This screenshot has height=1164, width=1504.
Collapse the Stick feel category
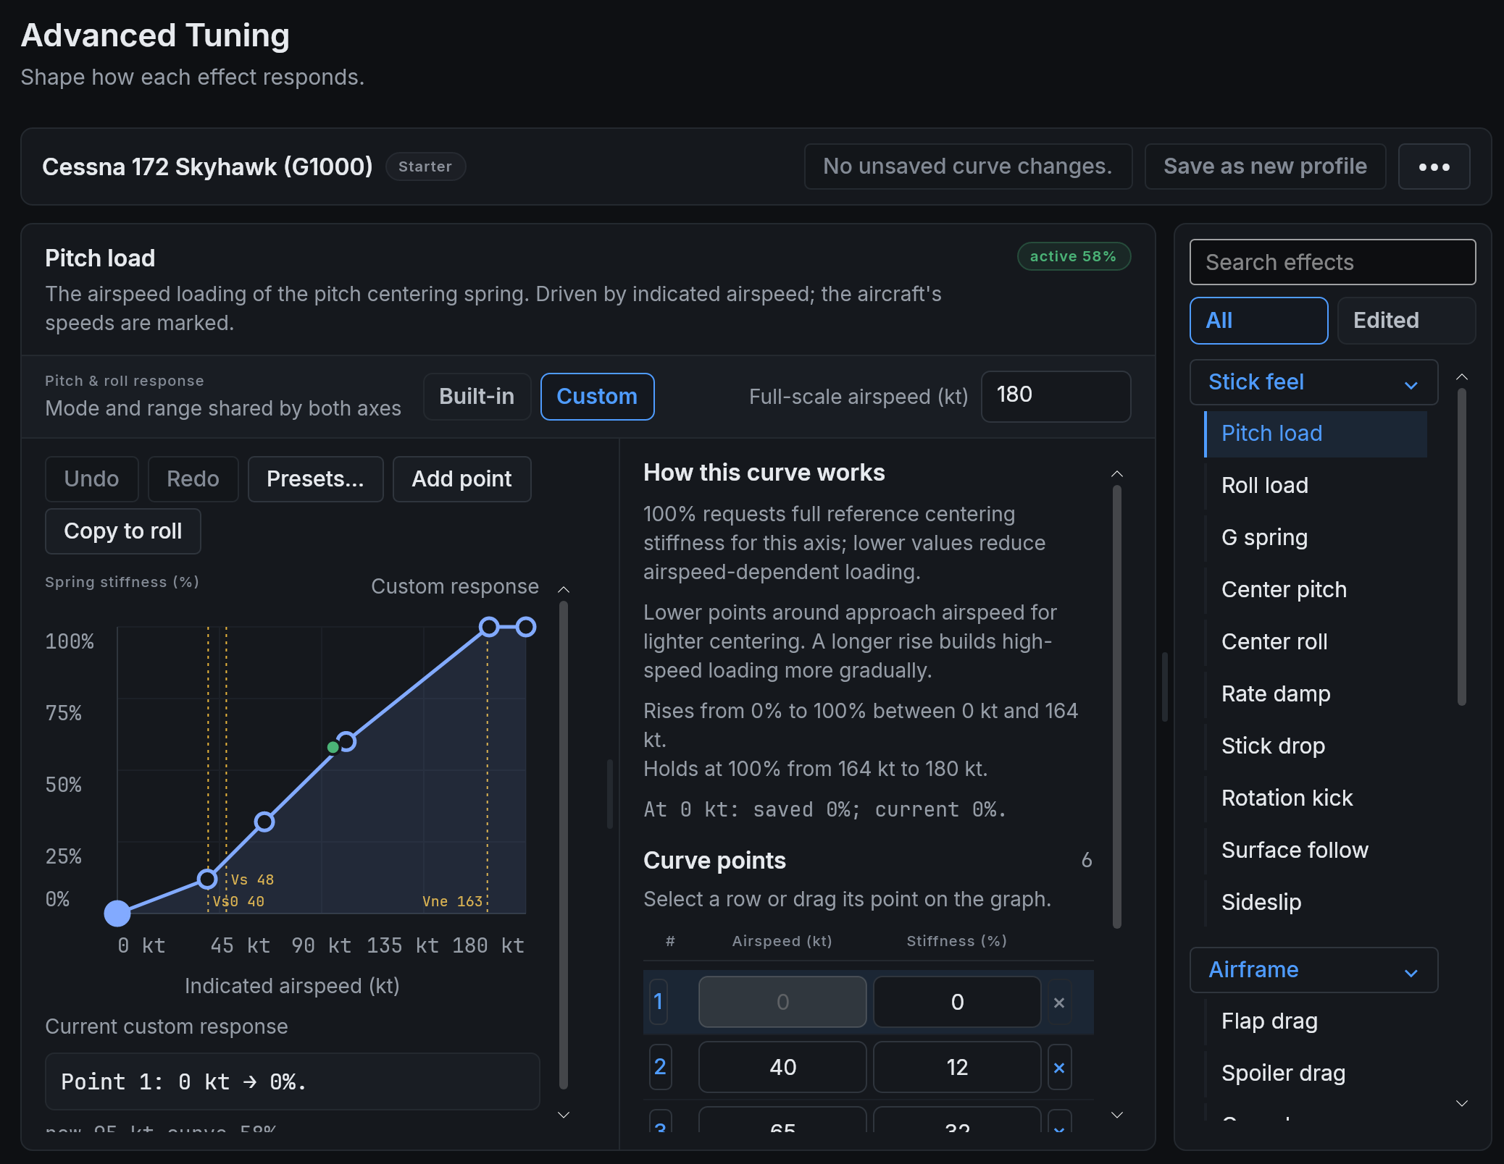(x=1313, y=382)
